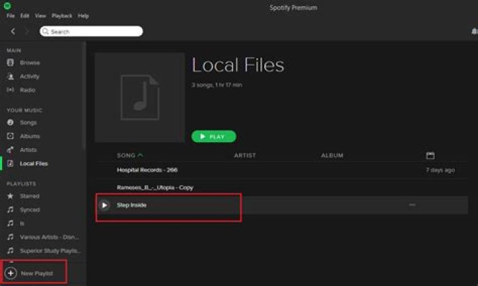Sort by date added calendar icon
The image size is (478, 286).
[430, 156]
